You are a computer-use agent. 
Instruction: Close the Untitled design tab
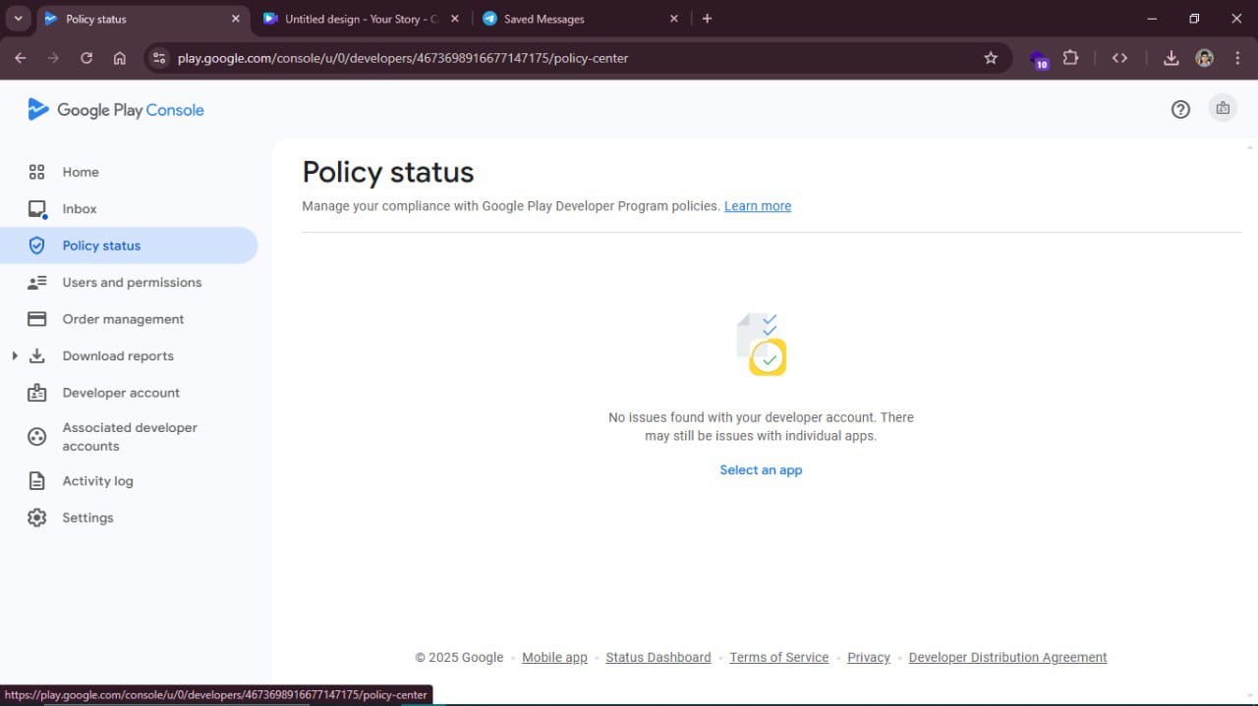[x=454, y=19]
